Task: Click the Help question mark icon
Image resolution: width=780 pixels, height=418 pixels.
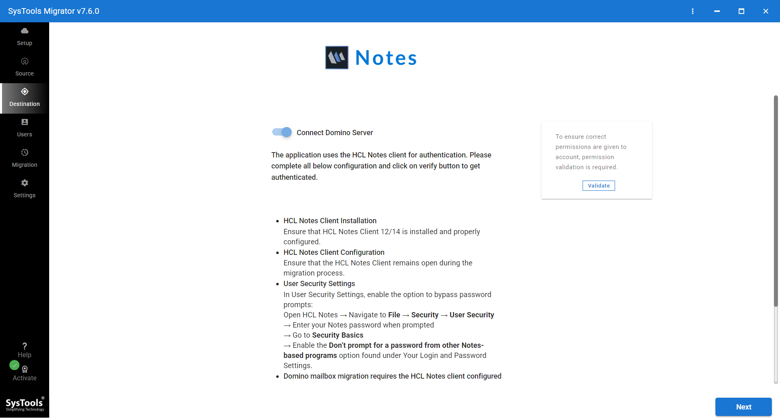Action: [x=24, y=346]
